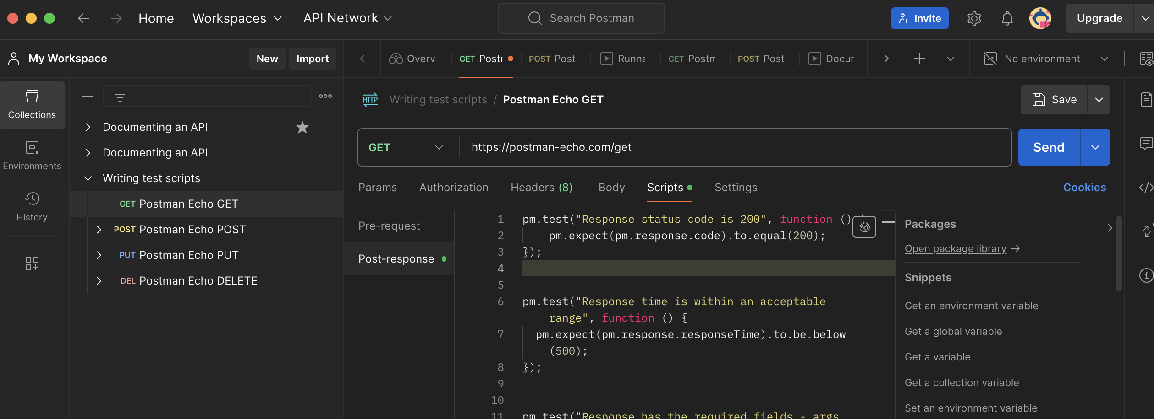Expand the first Documenting an API collection

[x=88, y=127]
